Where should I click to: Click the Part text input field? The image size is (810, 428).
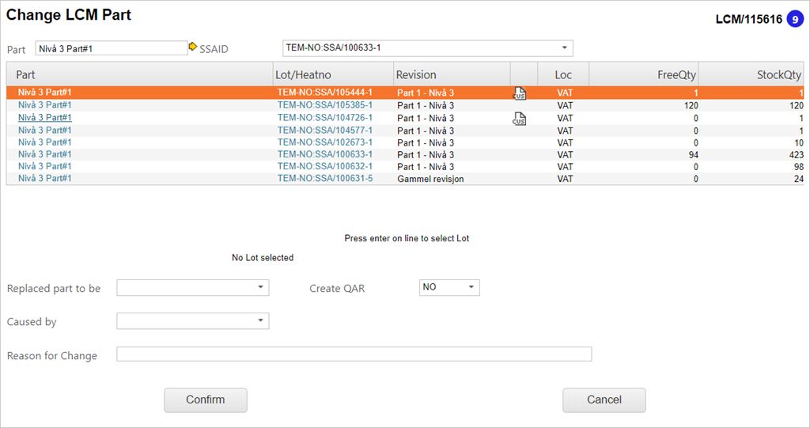(x=111, y=48)
